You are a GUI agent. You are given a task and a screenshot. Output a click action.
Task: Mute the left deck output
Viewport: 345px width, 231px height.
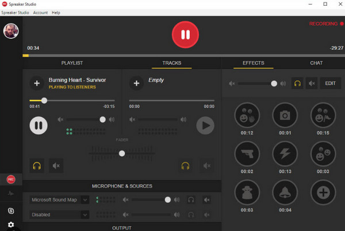56,166
